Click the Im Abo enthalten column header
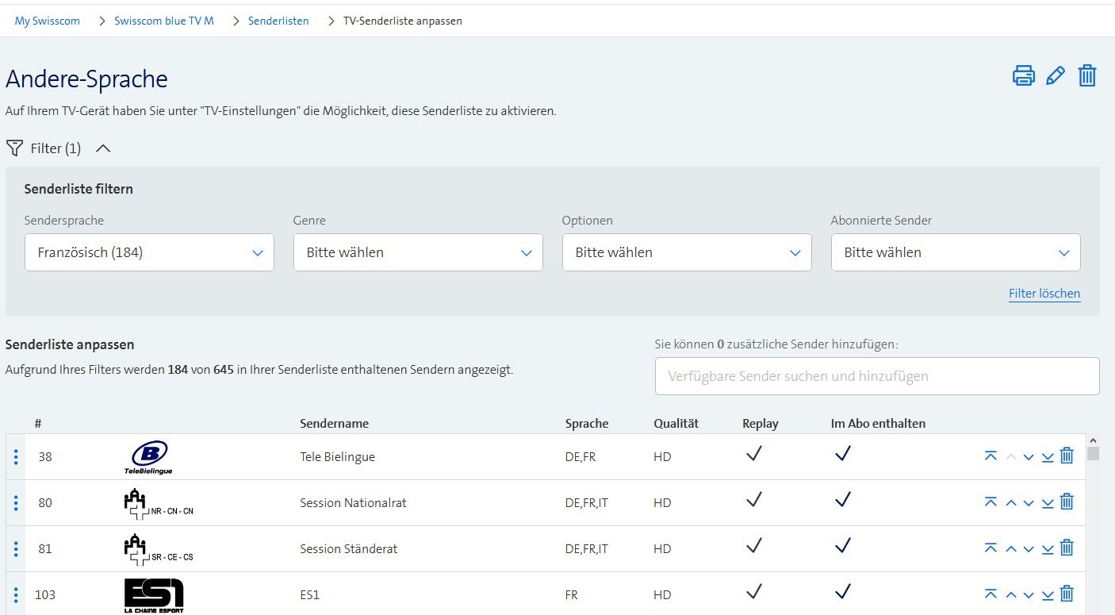Screen dimensions: 1115x615 (878, 424)
